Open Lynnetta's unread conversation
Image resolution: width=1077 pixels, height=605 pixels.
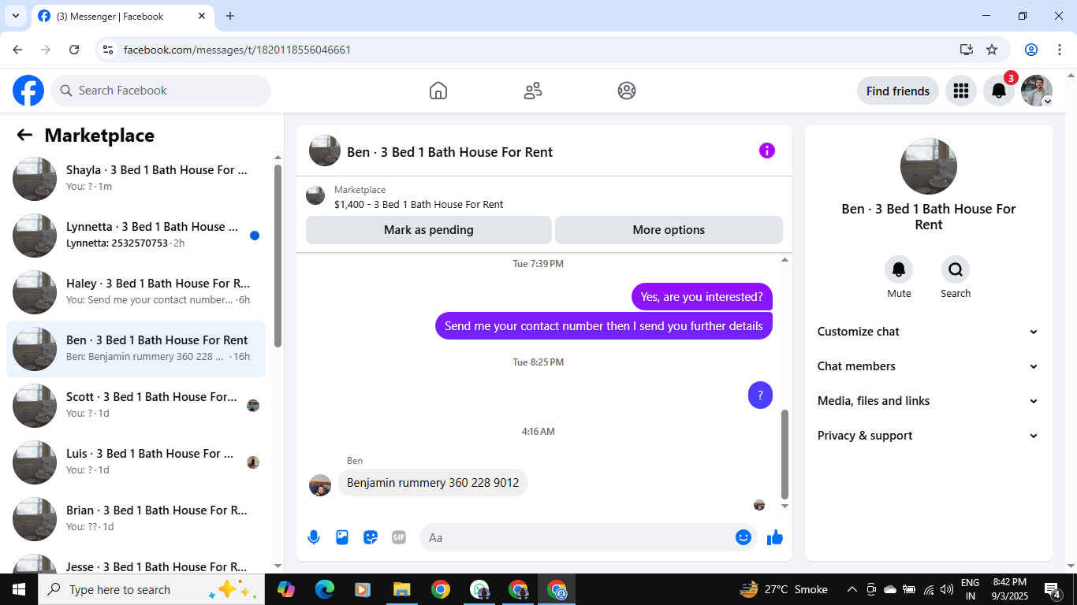136,236
